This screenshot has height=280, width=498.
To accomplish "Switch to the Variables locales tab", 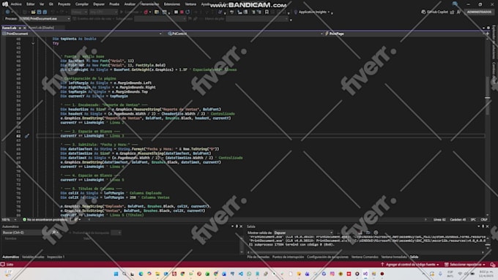I will 33,257.
